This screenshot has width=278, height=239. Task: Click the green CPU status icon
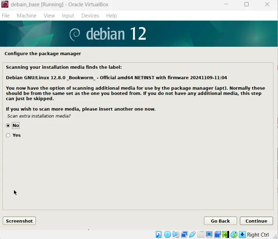226,234
